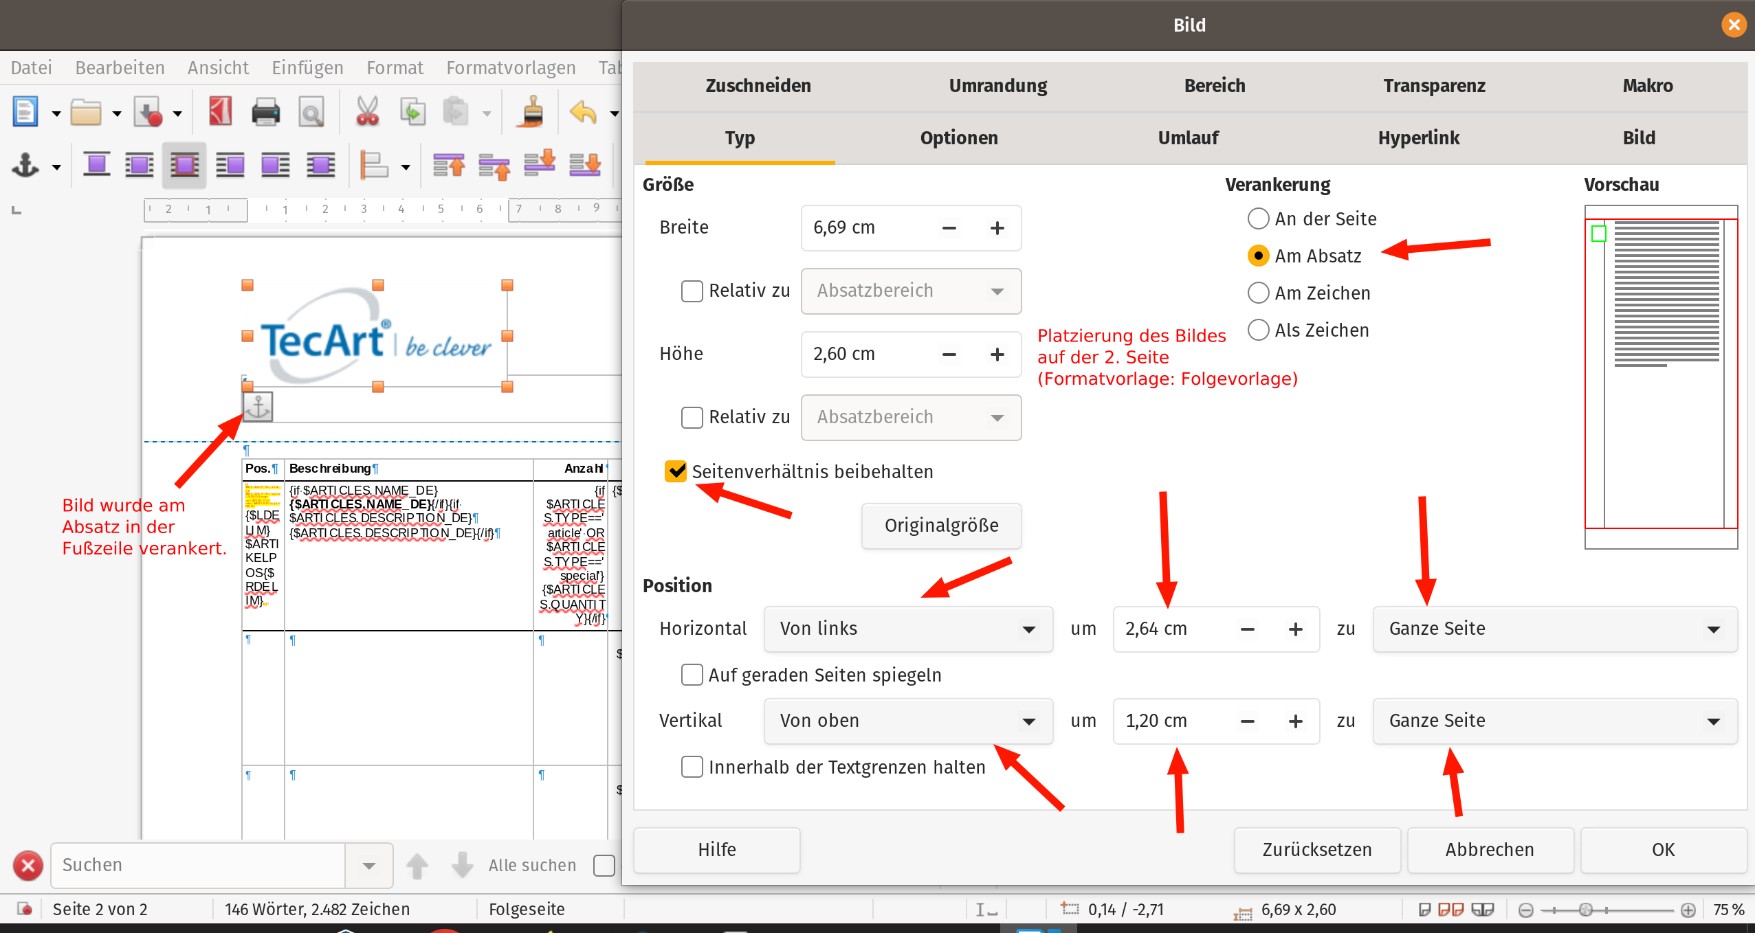Screen dimensions: 1755x933
Task: Open the Zuschneiden tab
Action: (x=758, y=86)
